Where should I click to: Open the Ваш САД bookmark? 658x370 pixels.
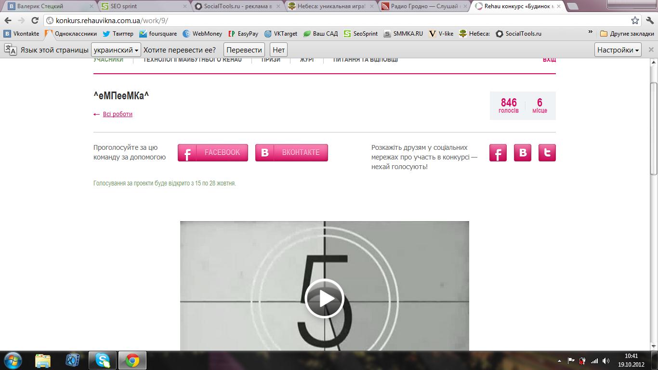[x=320, y=34]
